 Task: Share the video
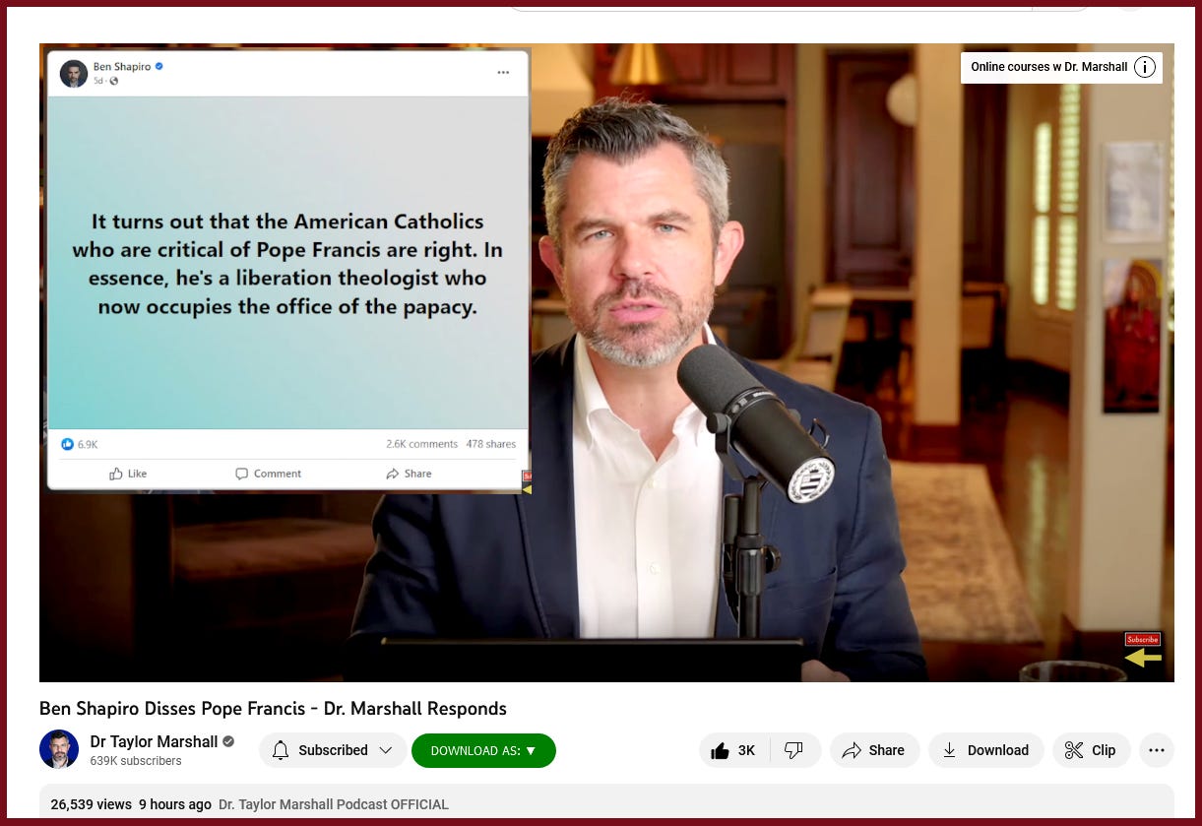[874, 750]
